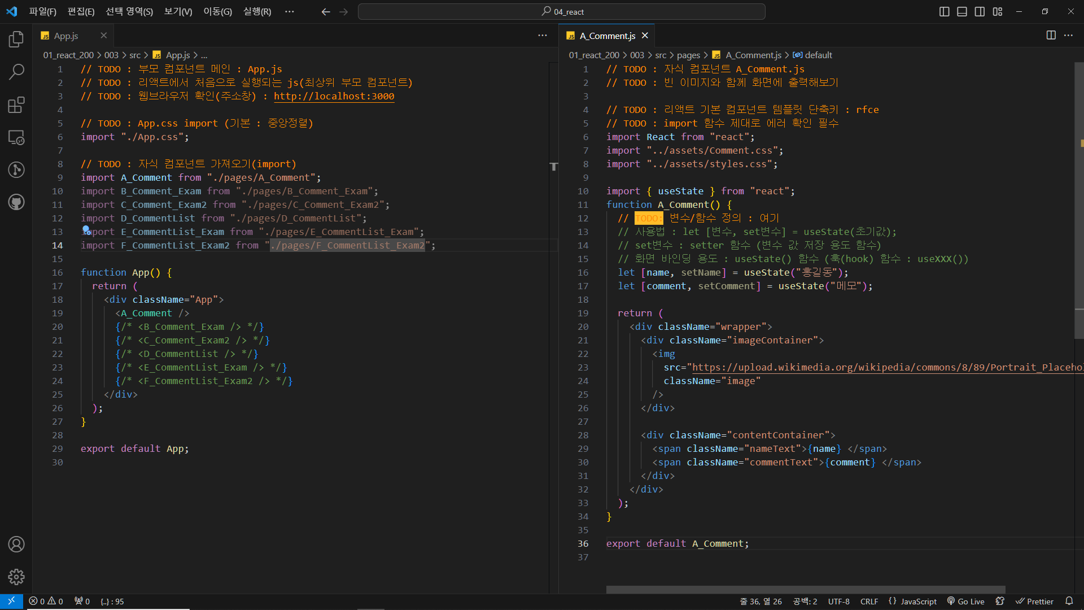Open the Search view in activity bar
Screen dimensions: 1084x610
(16, 72)
